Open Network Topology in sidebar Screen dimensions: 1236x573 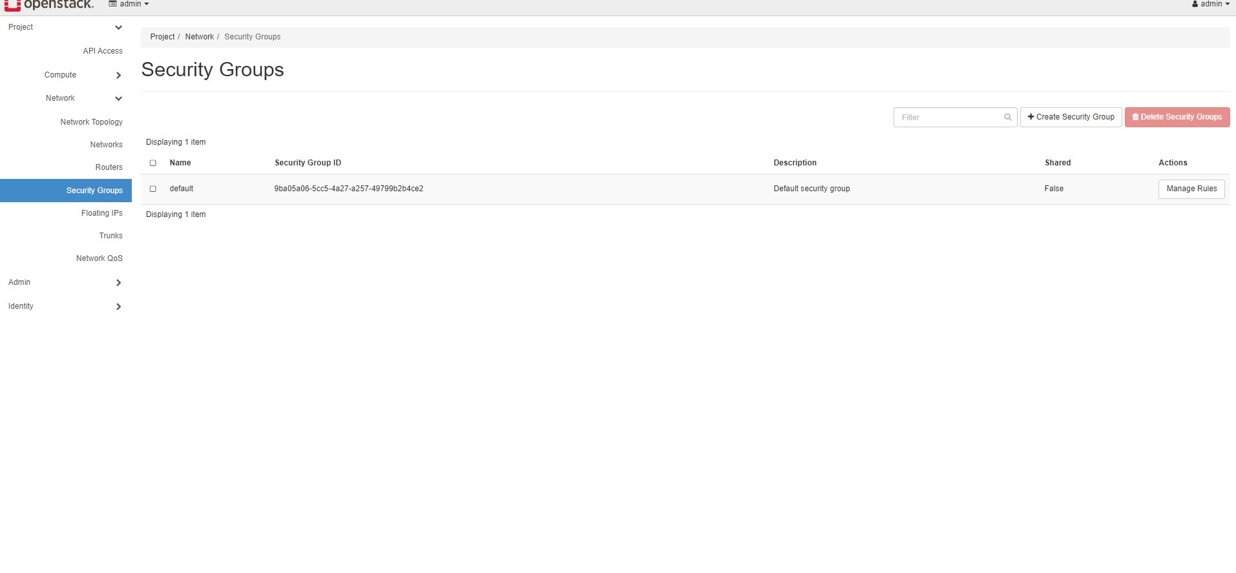point(91,122)
